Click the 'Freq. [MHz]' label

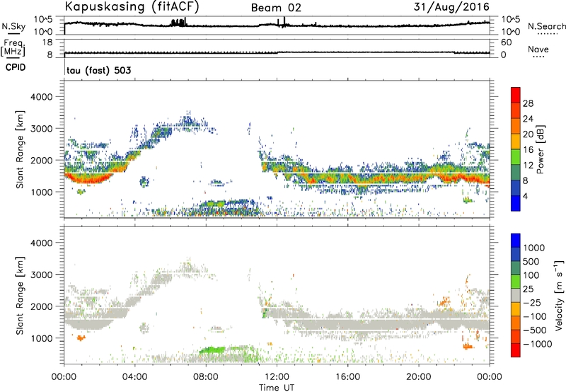tap(13, 48)
